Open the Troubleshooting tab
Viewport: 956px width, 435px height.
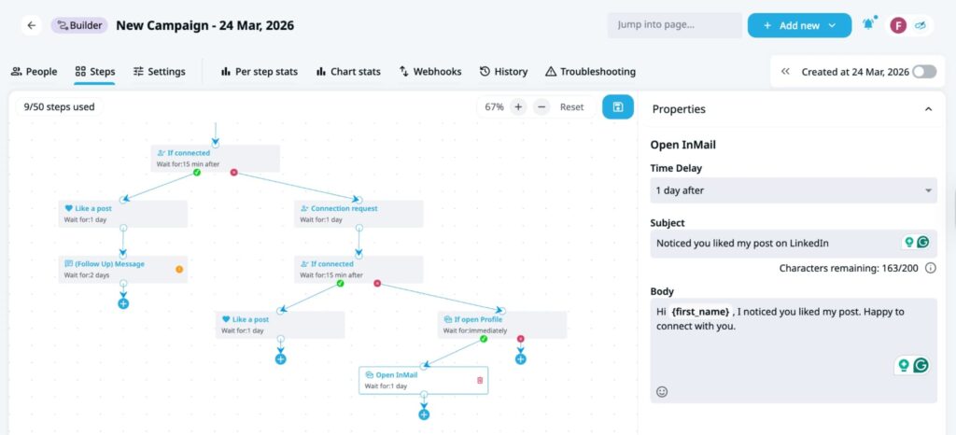(590, 72)
